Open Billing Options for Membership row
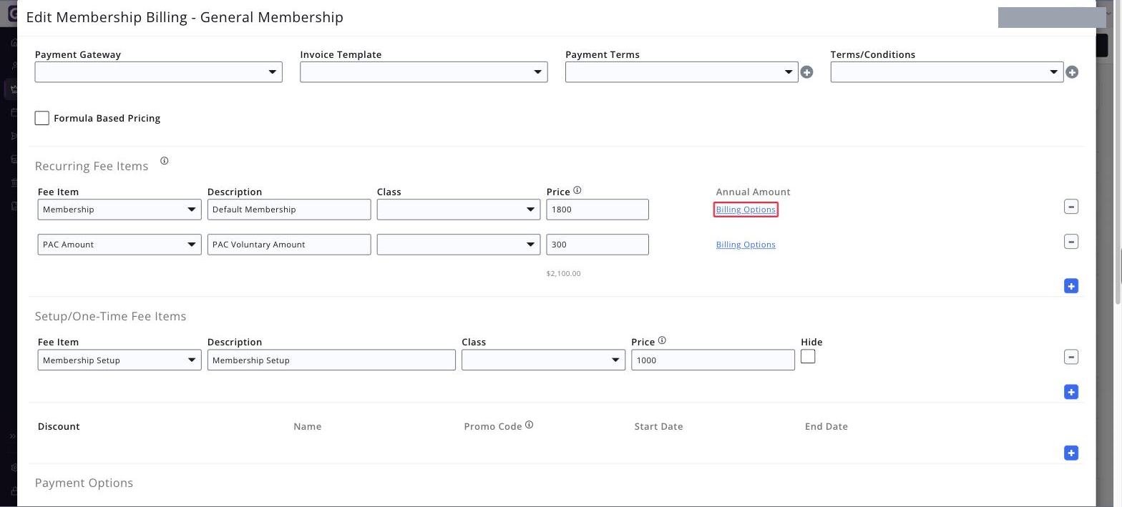The image size is (1122, 507). point(746,210)
